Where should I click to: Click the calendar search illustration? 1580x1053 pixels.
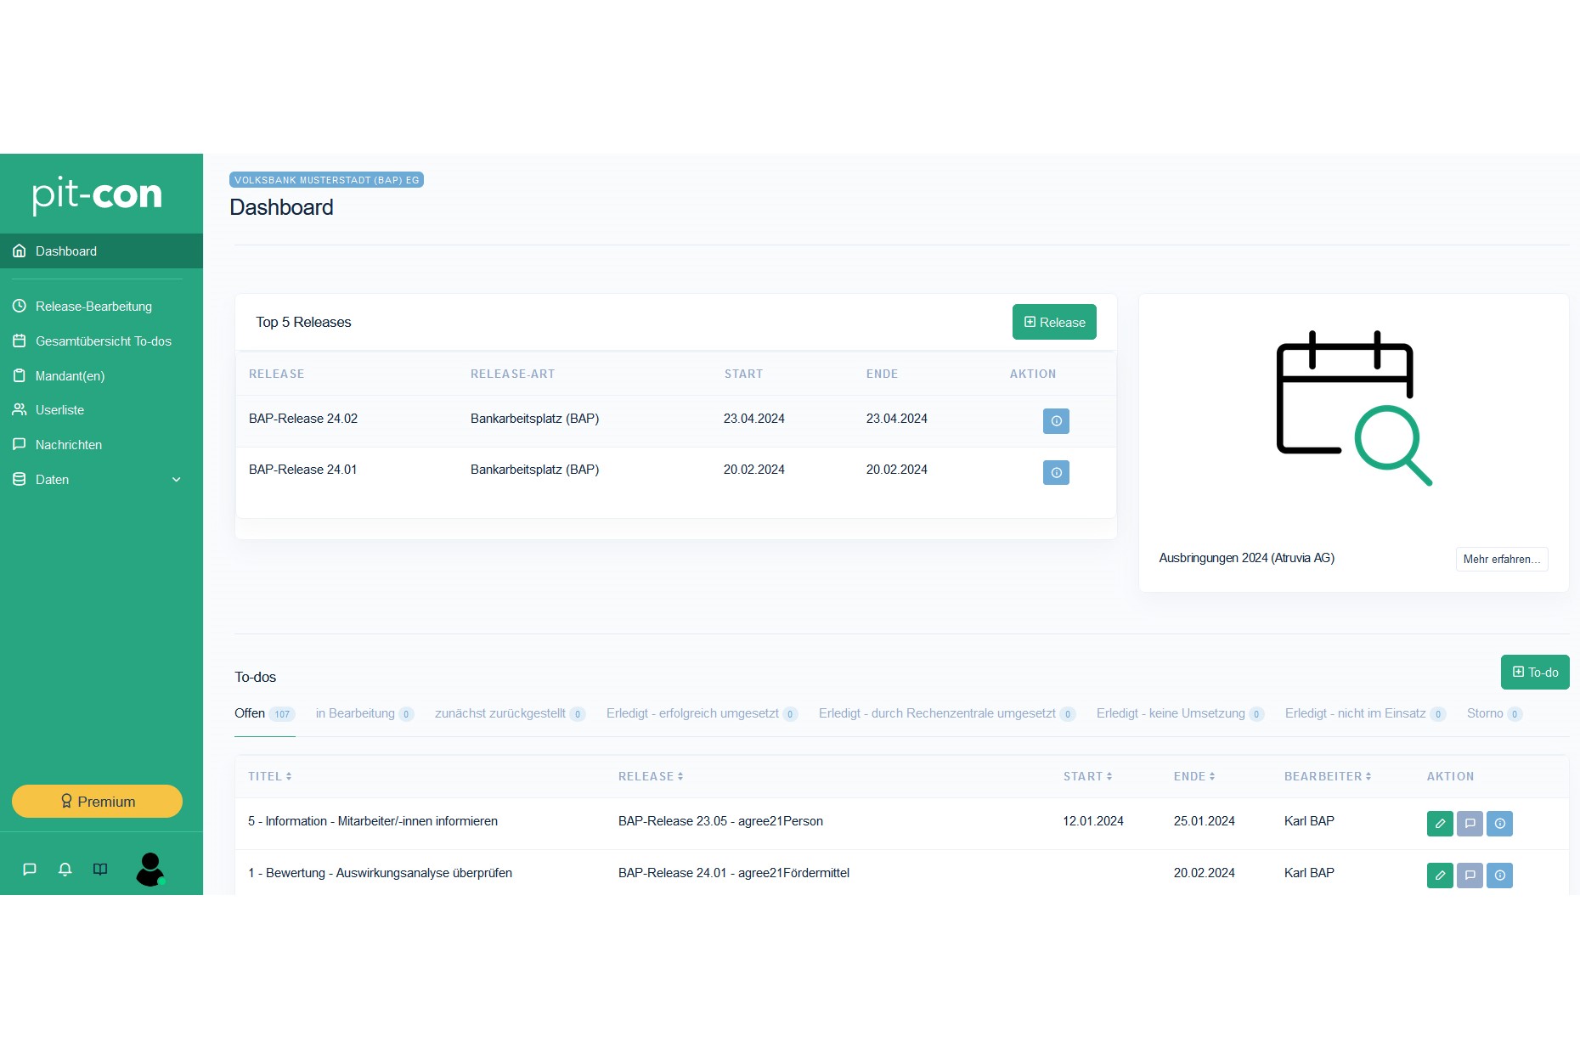[1354, 408]
